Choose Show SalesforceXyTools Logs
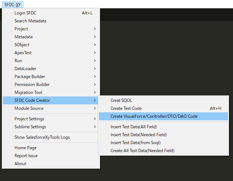This screenshot has height=181, width=233. pos(51,137)
